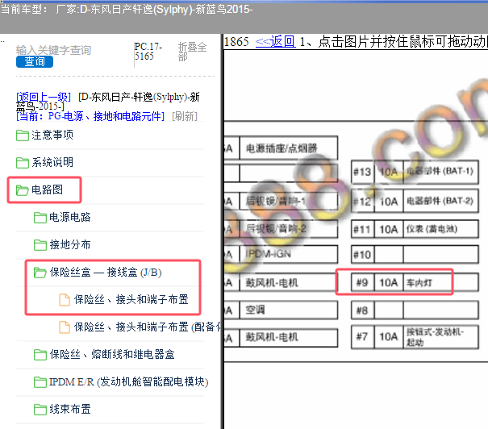Open the 系统说明 folder icon
The height and width of the screenshot is (429, 488).
point(23,162)
